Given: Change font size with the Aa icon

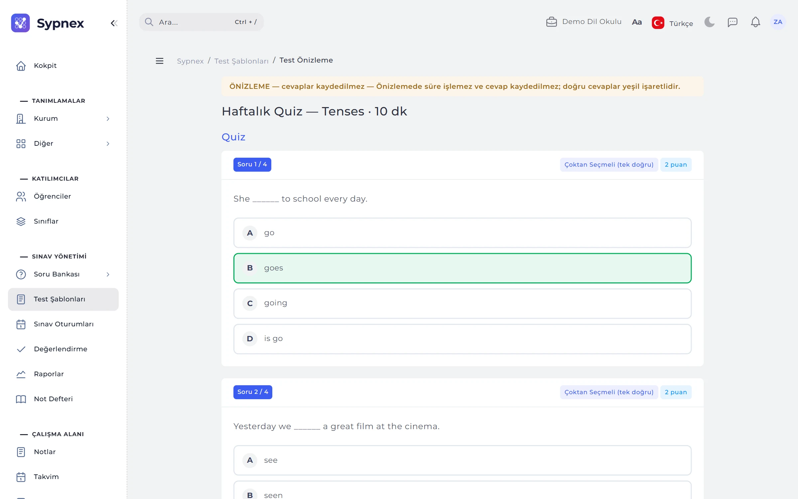Looking at the screenshot, I should coord(636,22).
